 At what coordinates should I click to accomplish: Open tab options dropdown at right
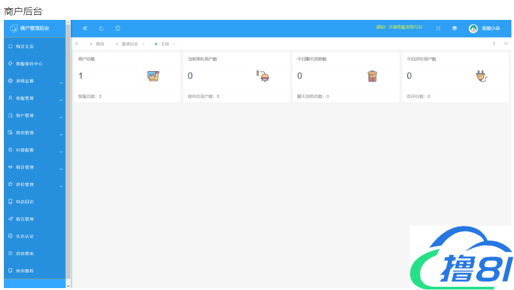506,44
